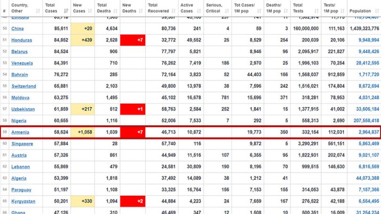Click Armenia's red +7 new deaths cell
The width and height of the screenshot is (381, 214).
coord(132,132)
